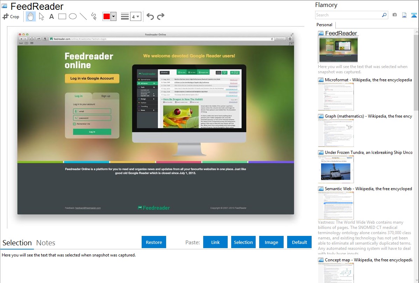Redo the last annotation

coord(161,16)
